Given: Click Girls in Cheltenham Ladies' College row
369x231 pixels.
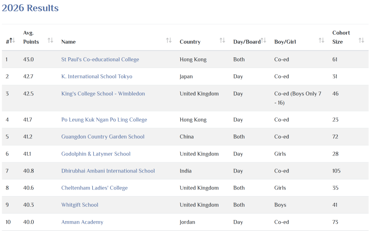Looking at the screenshot, I should point(280,188).
